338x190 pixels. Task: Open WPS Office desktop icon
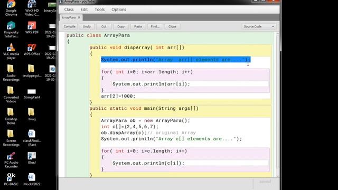click(x=32, y=50)
